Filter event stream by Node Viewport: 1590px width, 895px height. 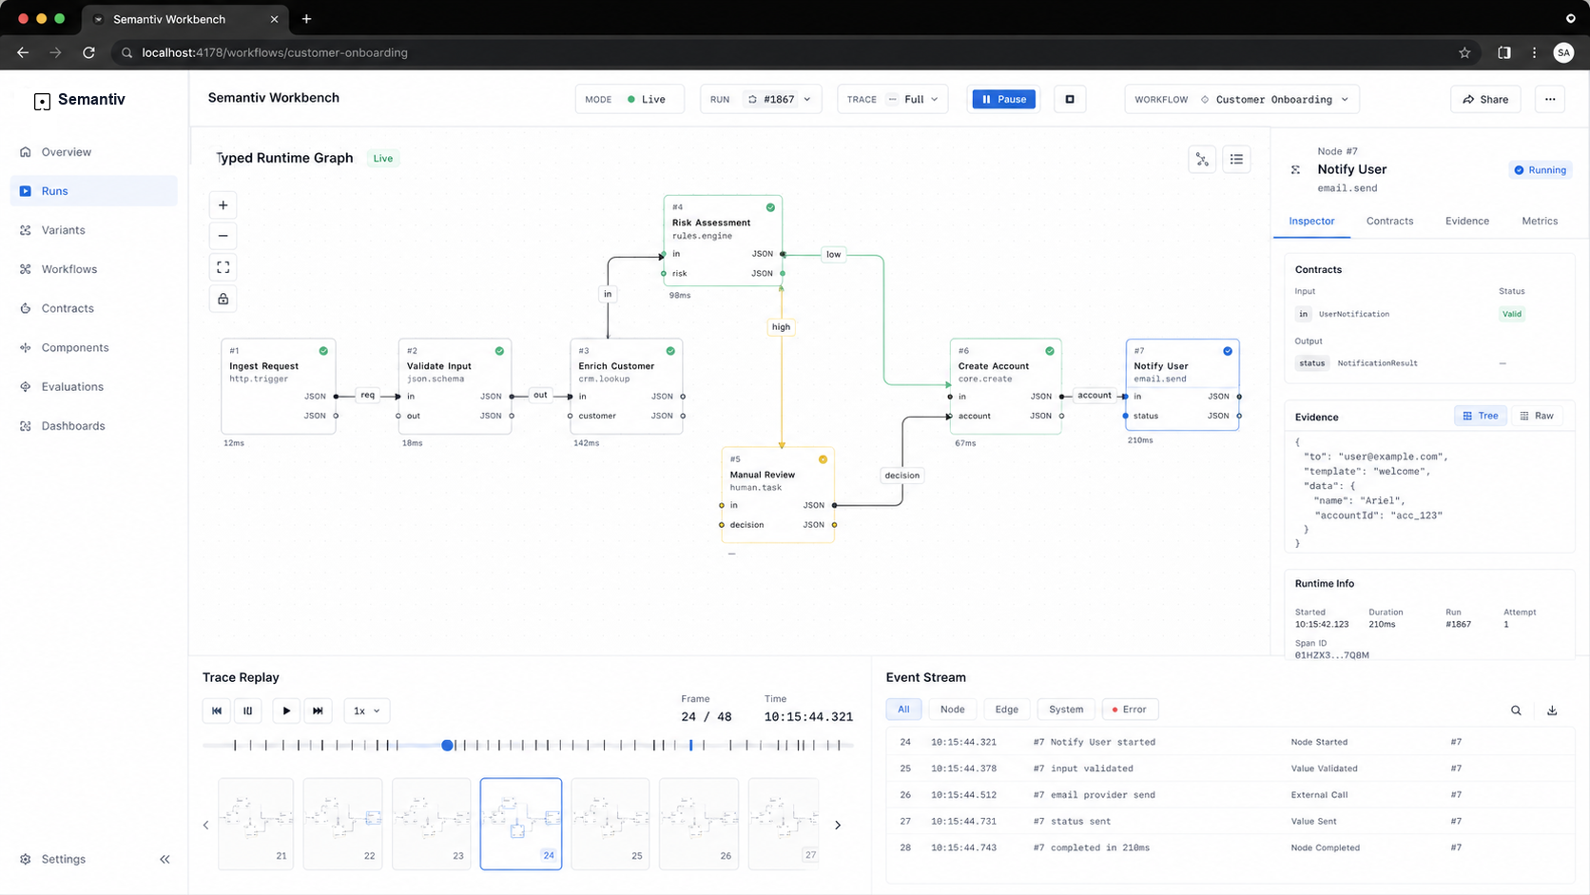(952, 710)
